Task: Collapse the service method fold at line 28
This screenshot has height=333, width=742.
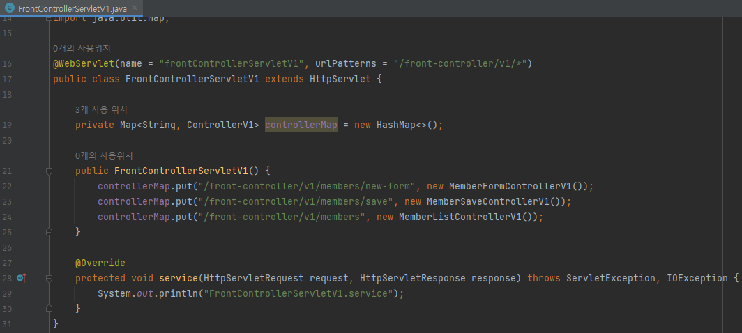Action: click(50, 278)
